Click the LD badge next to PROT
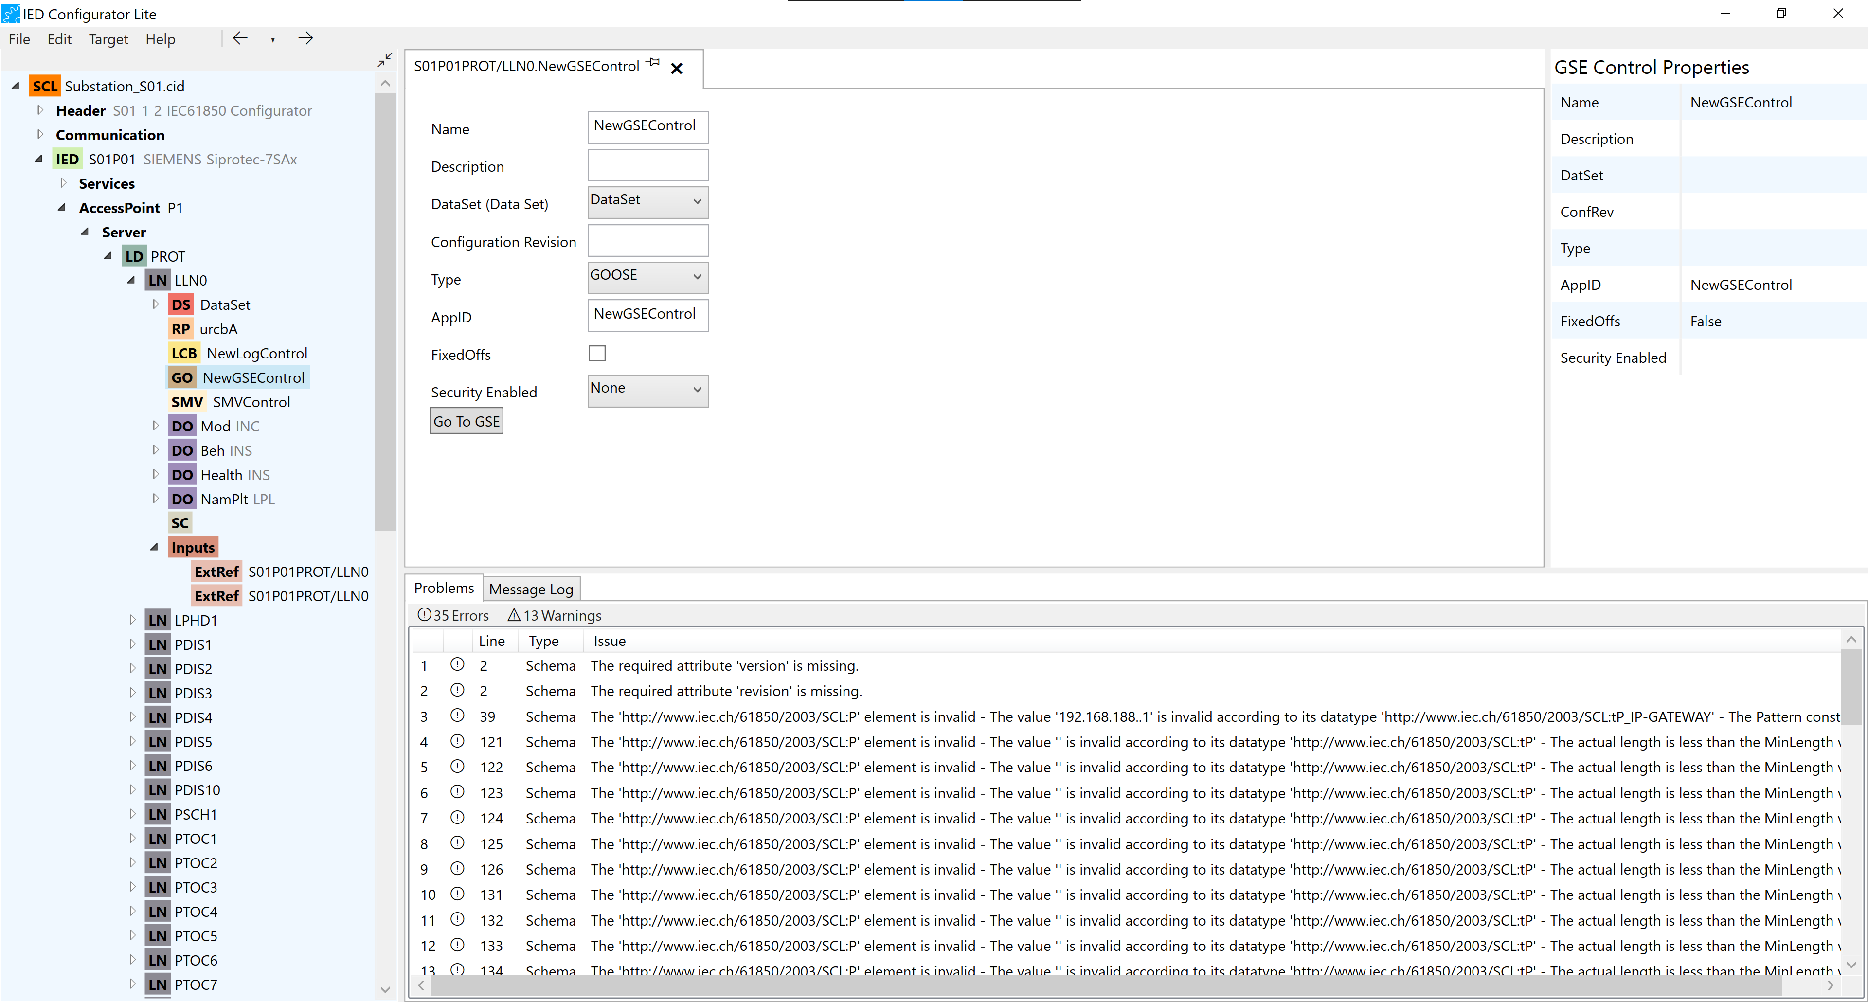Image resolution: width=1868 pixels, height=1002 pixels. (134, 257)
